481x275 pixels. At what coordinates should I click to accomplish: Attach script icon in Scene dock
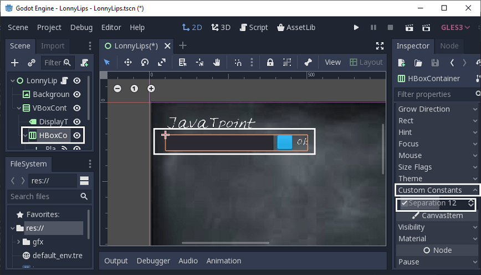[x=84, y=63]
